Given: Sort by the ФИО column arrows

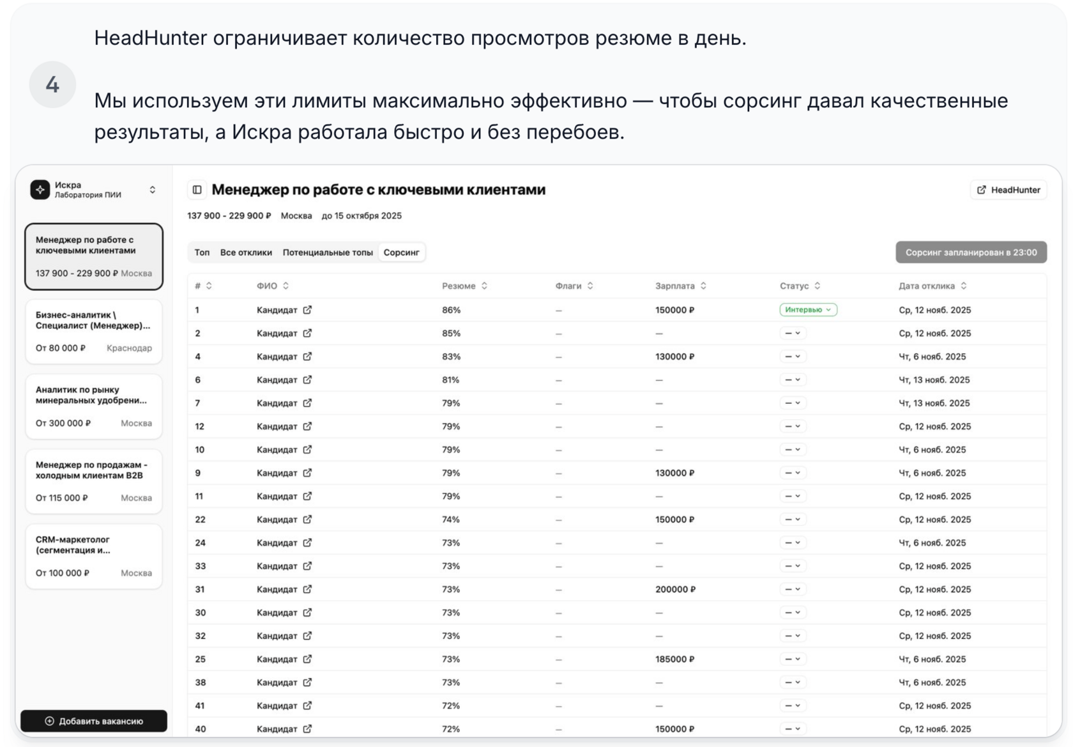Looking at the screenshot, I should tap(285, 286).
